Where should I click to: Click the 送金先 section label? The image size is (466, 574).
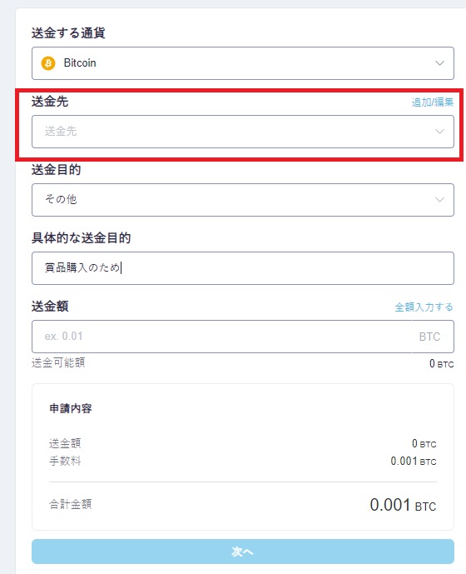click(x=50, y=102)
